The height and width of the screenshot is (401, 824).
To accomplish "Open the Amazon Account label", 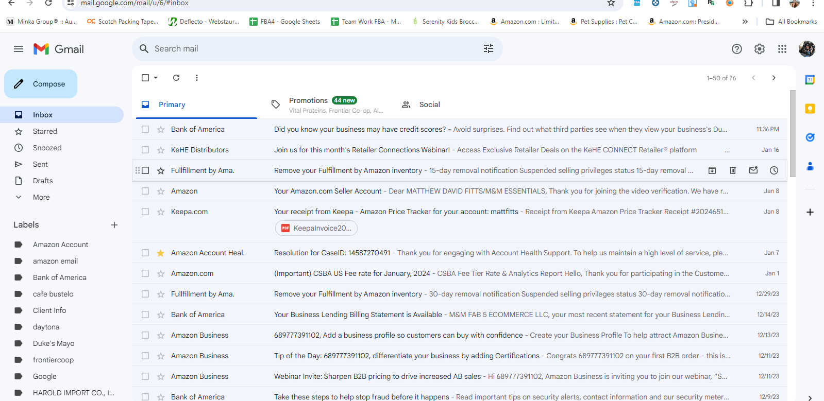I will (62, 245).
